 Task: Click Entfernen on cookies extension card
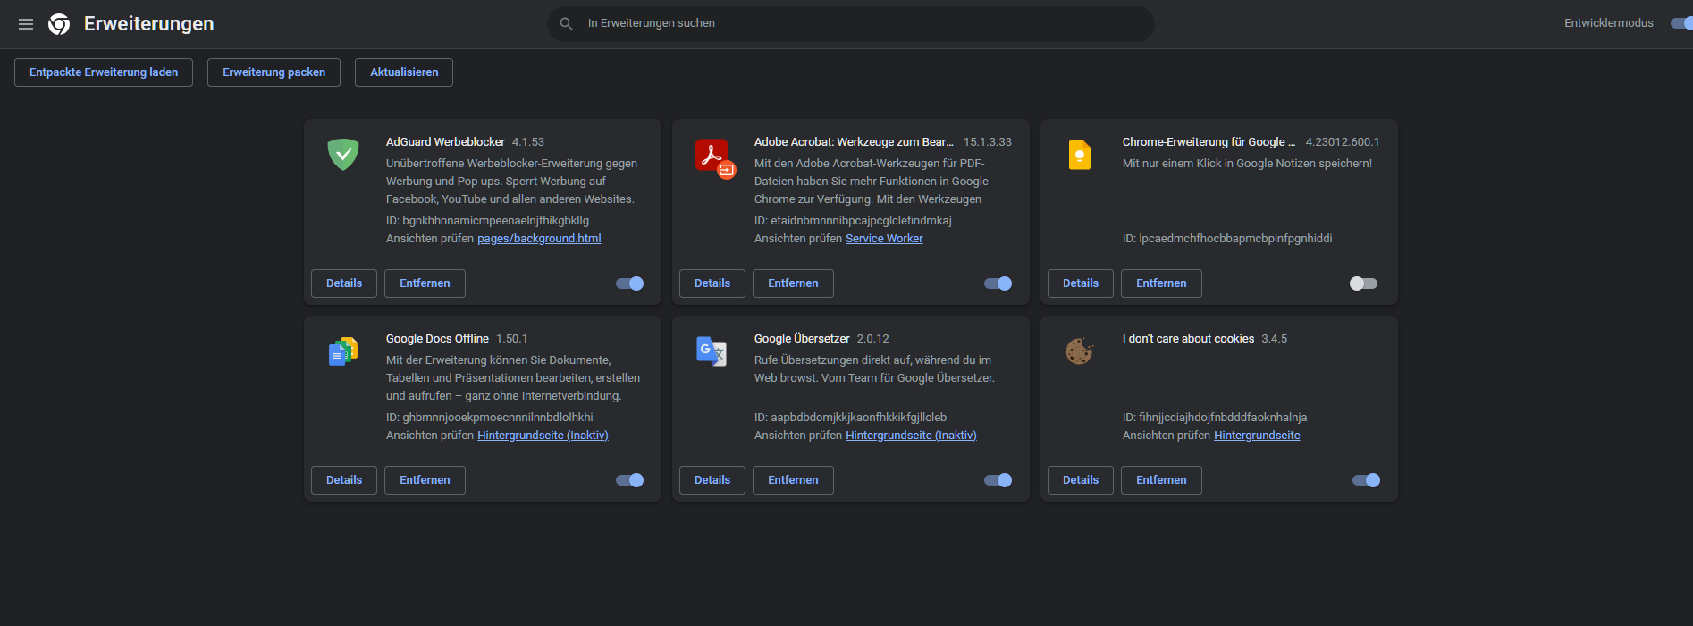point(1161,480)
